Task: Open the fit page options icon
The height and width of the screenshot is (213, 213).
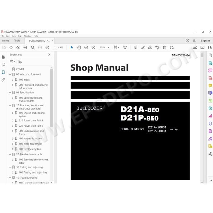Action: point(116,47)
